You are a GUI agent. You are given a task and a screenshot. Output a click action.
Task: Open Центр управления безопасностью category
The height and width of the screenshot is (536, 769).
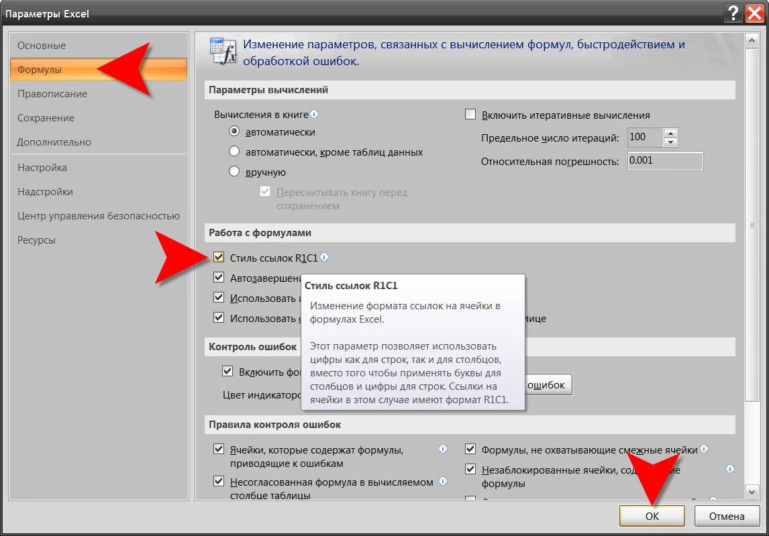(99, 216)
